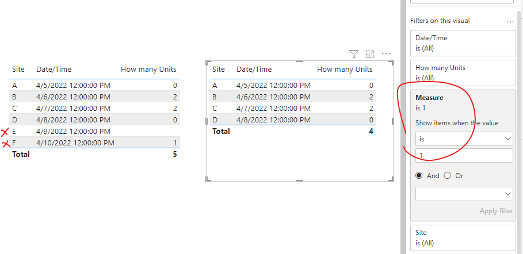
Task: Click 4/8/2022 12:00:00 PM in the left table
Action: tap(74, 120)
